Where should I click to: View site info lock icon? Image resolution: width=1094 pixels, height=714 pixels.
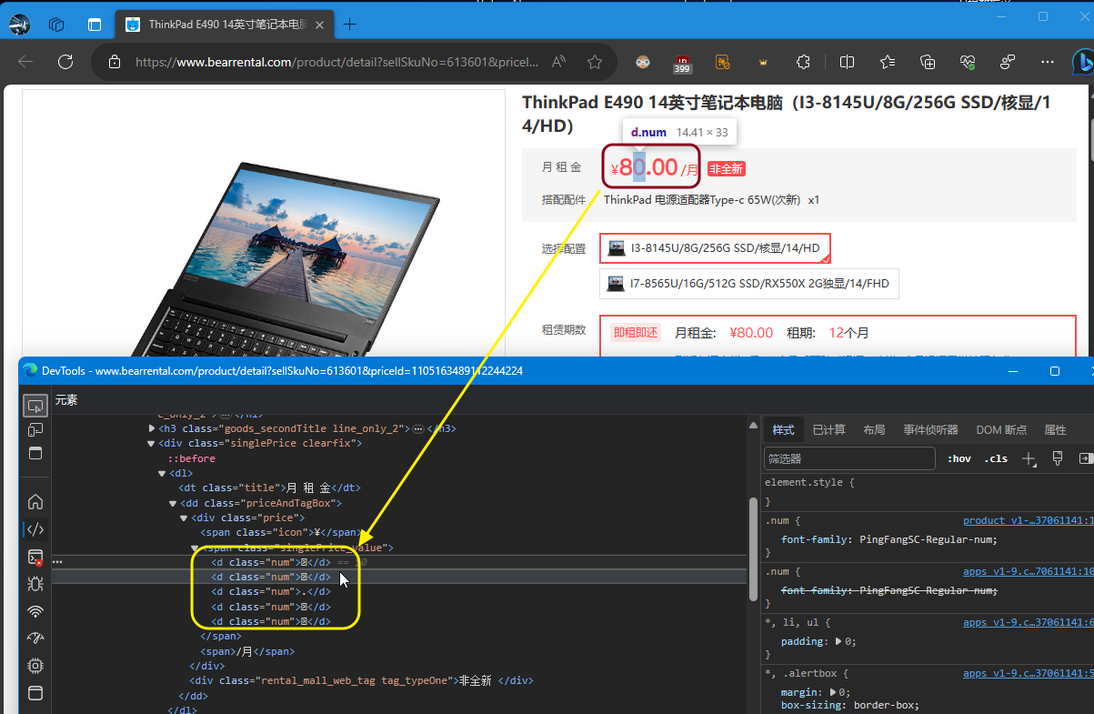coord(115,62)
